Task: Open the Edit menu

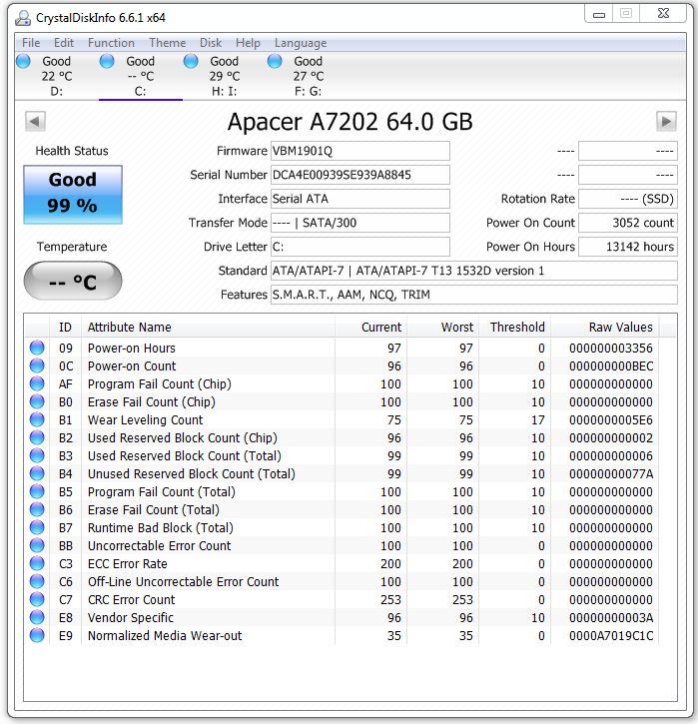Action: pos(64,43)
